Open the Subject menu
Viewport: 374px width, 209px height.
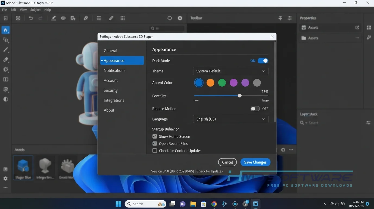[x=35, y=10]
